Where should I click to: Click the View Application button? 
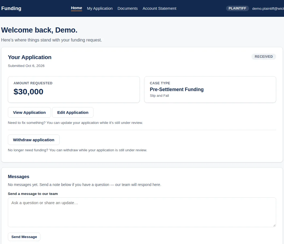(29, 113)
